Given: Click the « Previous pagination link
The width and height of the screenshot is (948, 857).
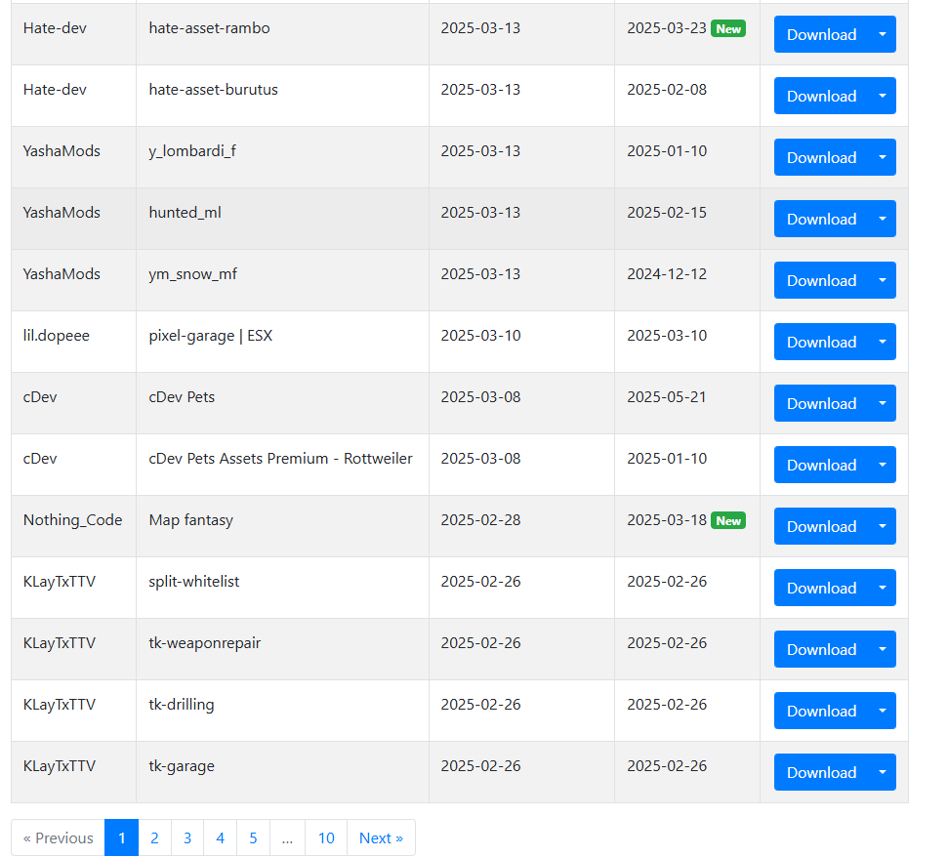Looking at the screenshot, I should (x=58, y=837).
